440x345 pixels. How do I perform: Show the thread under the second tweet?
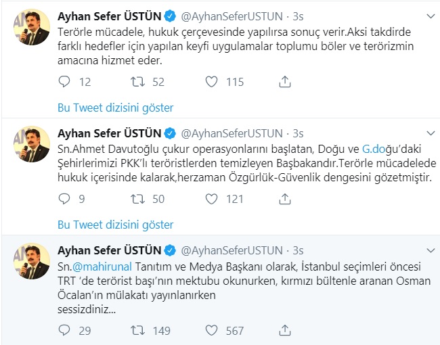click(115, 225)
